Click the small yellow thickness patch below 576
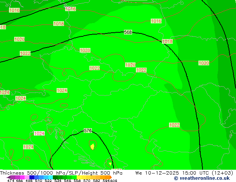The image size is (236, 182). point(92,146)
